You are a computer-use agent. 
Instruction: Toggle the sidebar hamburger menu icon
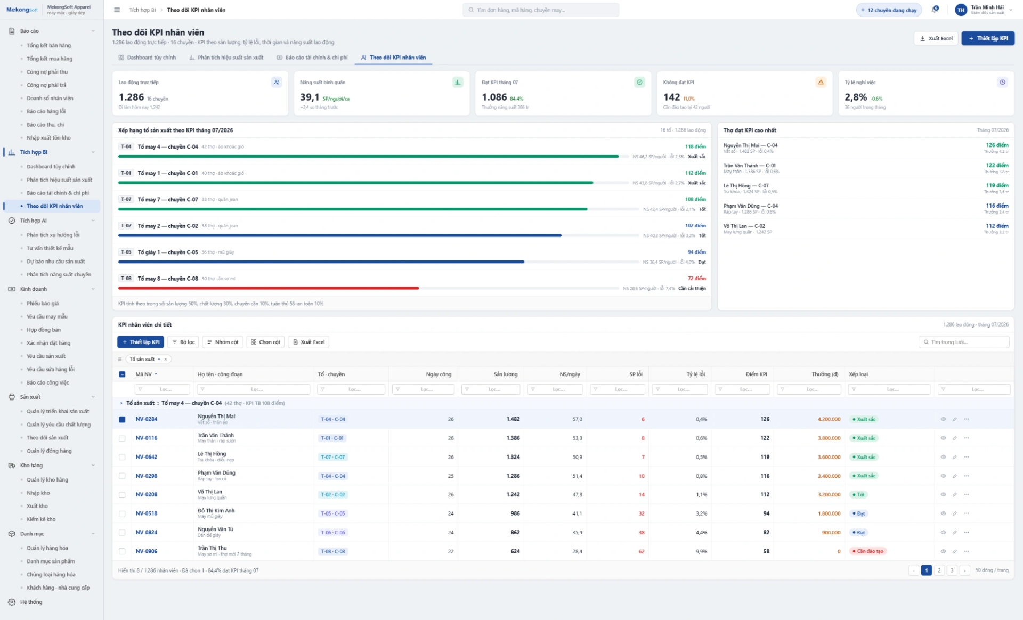click(117, 10)
